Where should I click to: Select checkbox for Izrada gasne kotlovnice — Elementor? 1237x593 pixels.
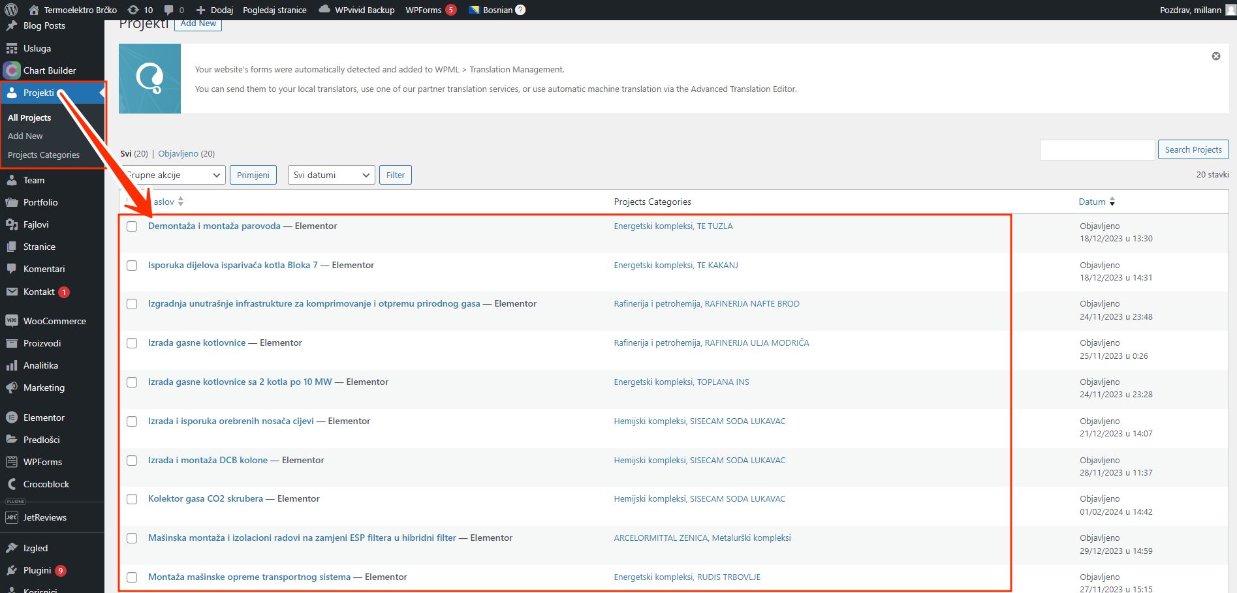[x=132, y=343]
